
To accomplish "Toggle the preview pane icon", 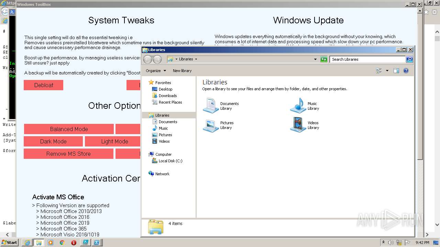I will [x=396, y=71].
